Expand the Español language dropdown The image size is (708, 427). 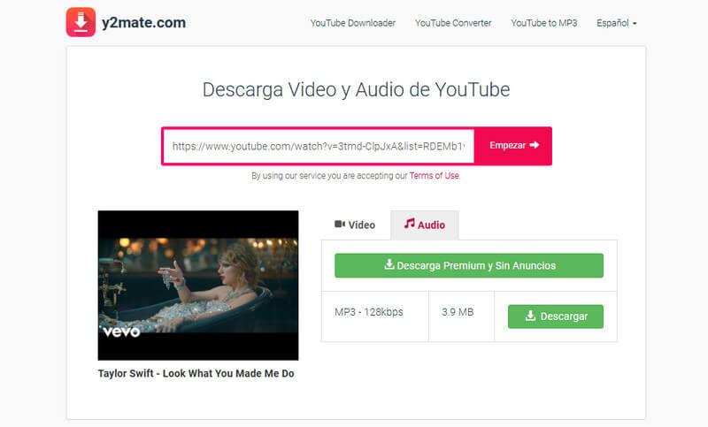click(616, 23)
